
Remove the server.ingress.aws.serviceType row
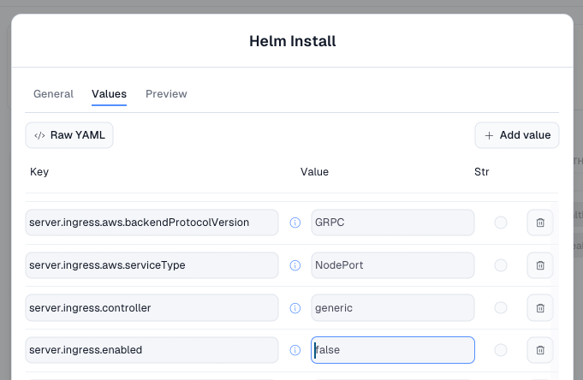540,265
